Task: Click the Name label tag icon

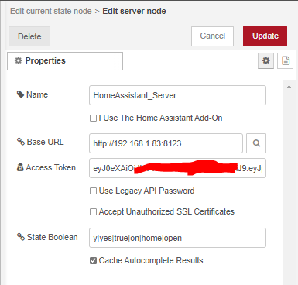Action: (20, 94)
